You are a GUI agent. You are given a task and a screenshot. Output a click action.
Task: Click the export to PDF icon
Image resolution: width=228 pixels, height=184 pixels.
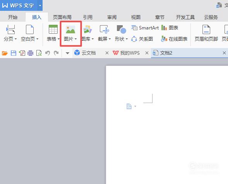point(22,53)
